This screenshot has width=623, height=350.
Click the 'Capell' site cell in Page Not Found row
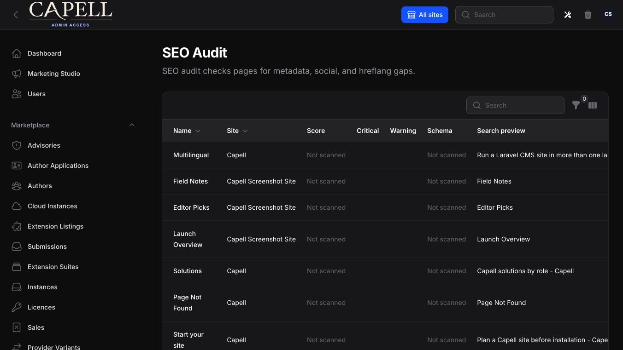[236, 303]
